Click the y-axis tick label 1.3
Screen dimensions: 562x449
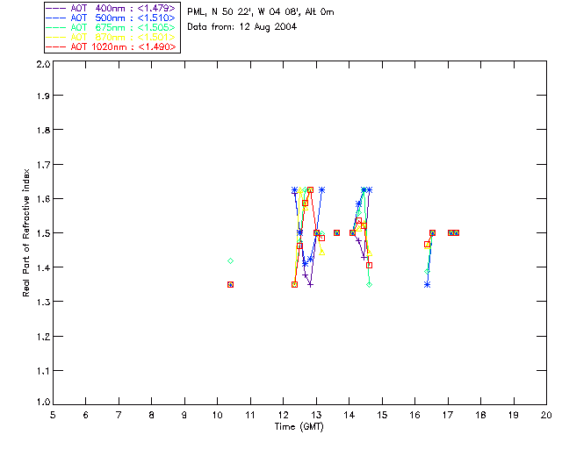(43, 303)
